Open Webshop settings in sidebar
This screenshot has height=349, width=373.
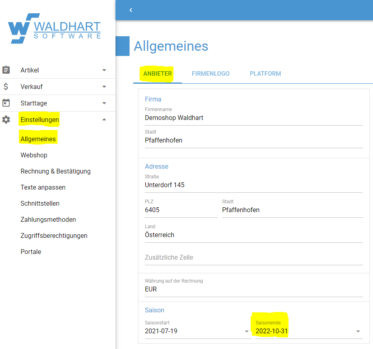tap(34, 155)
